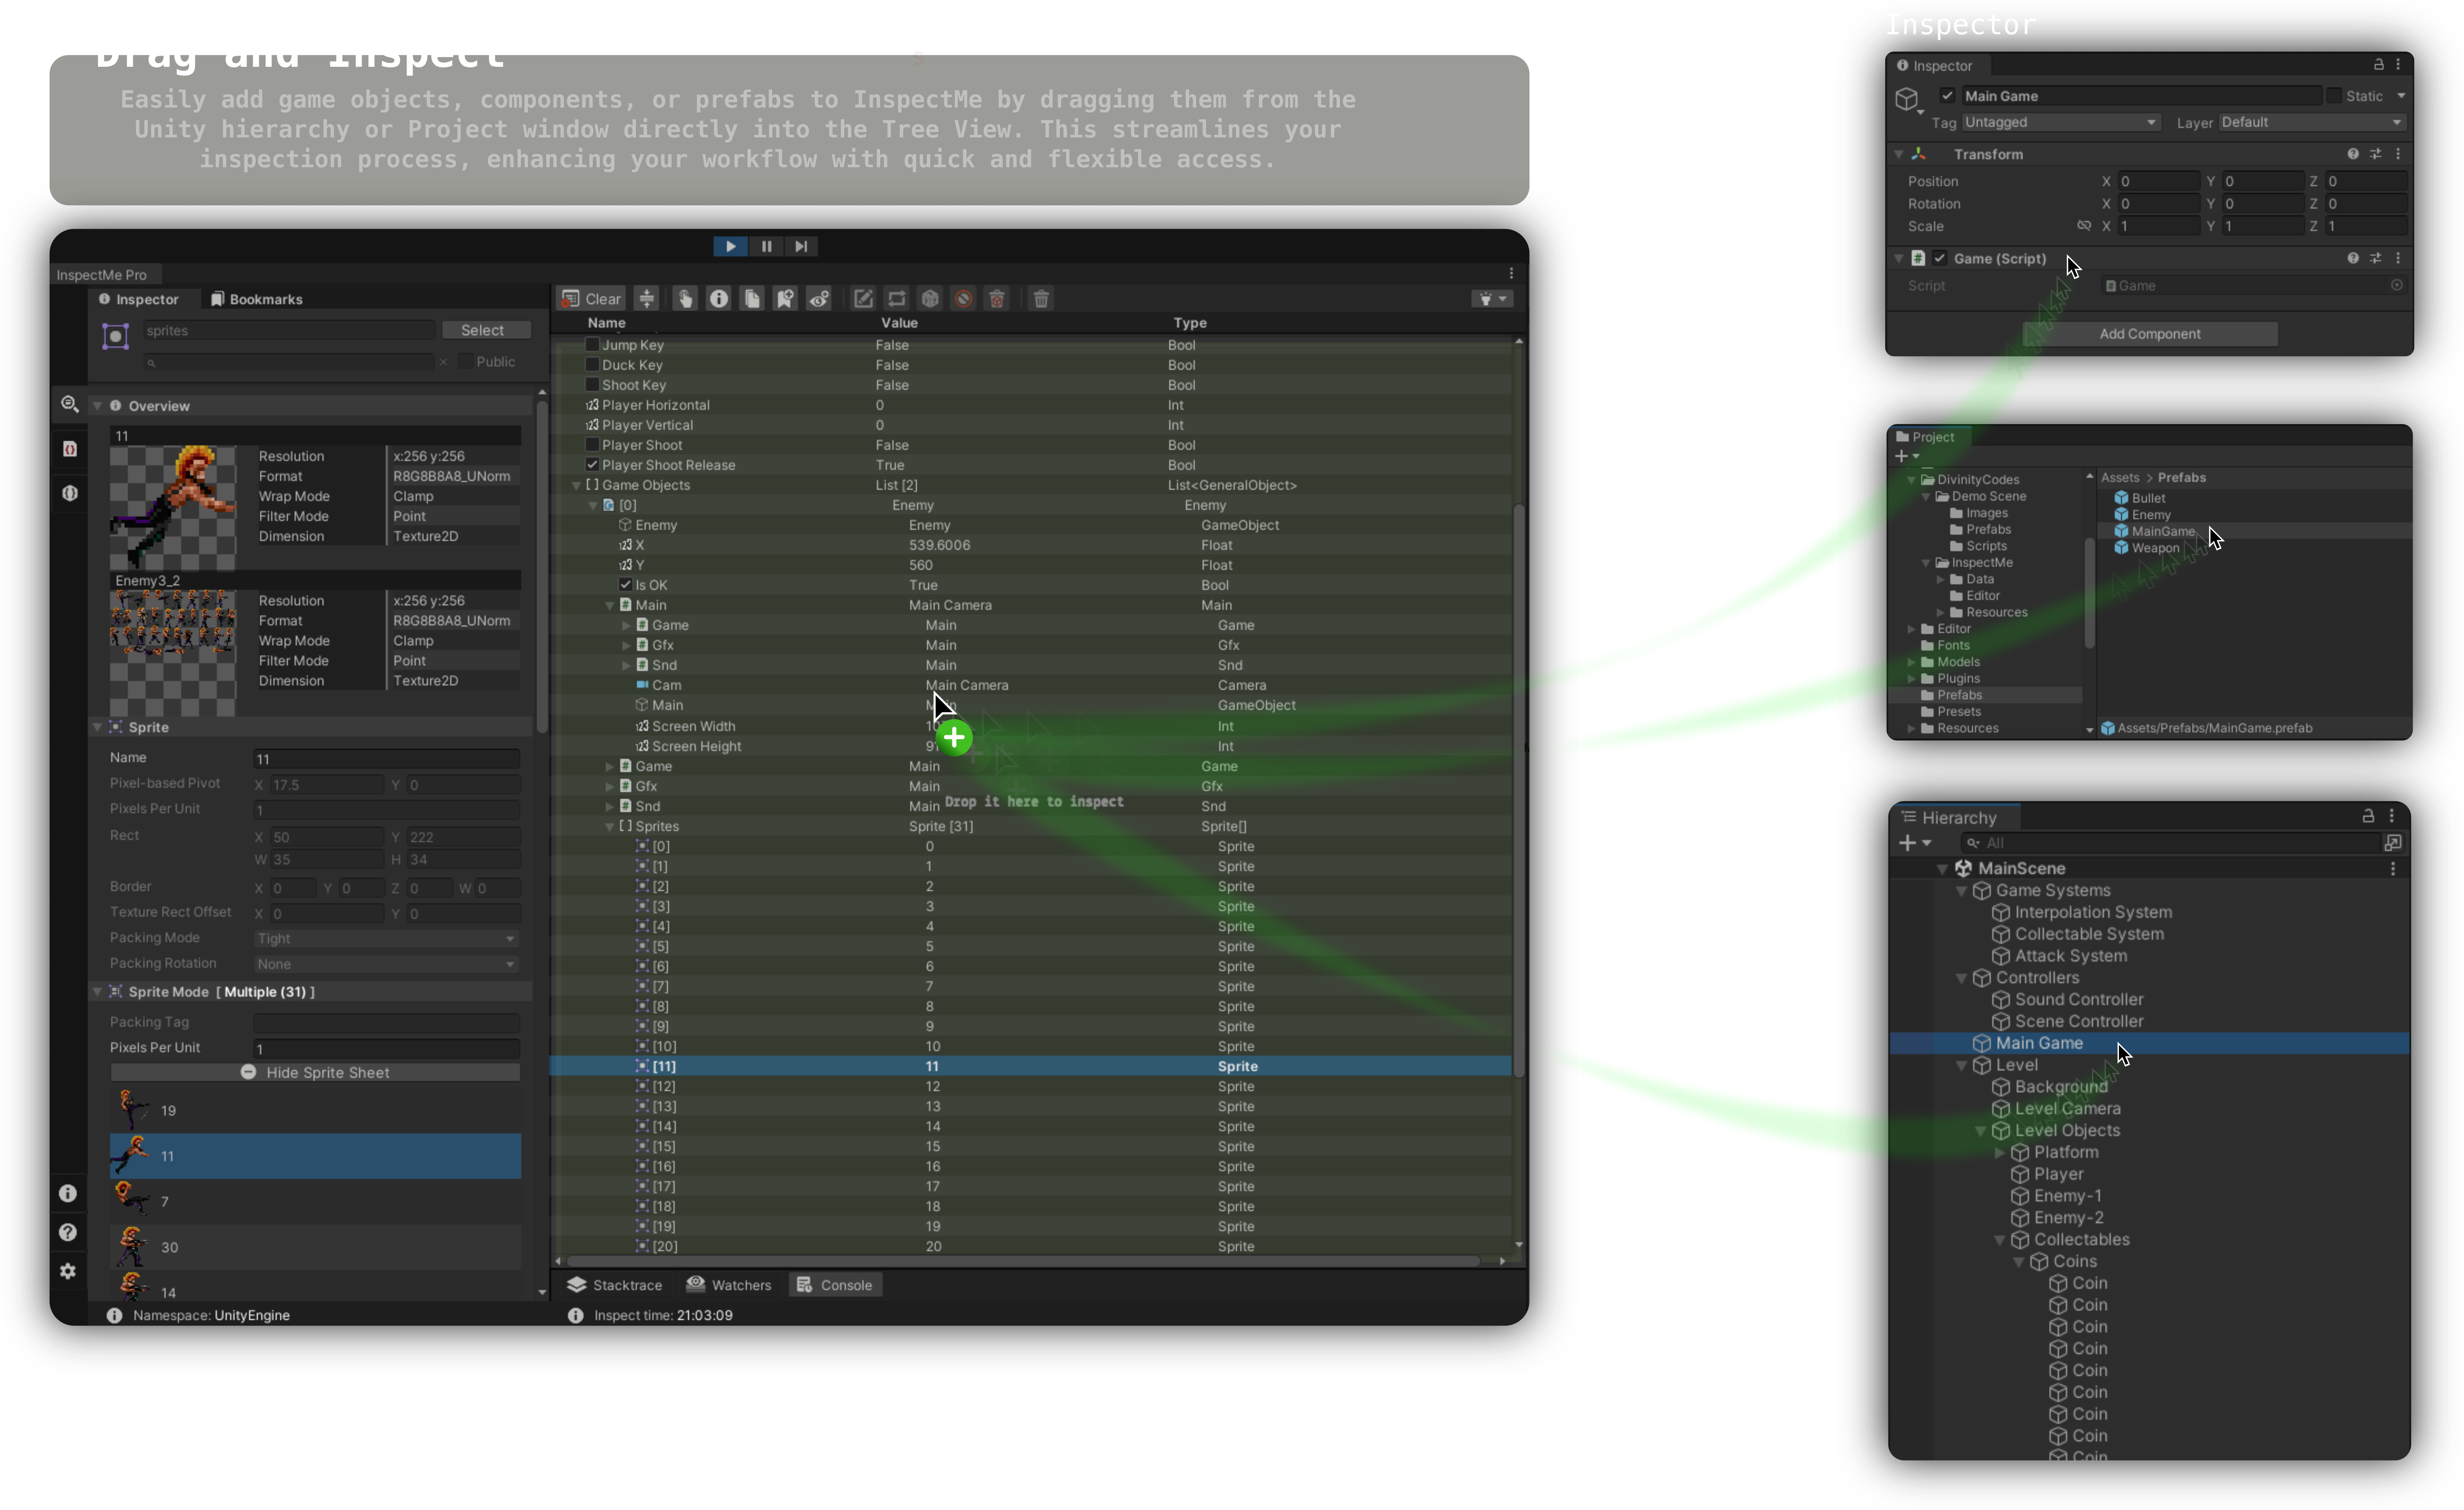Click the Add Component button
Screen dimensions: 2464x1510
[2150, 334]
